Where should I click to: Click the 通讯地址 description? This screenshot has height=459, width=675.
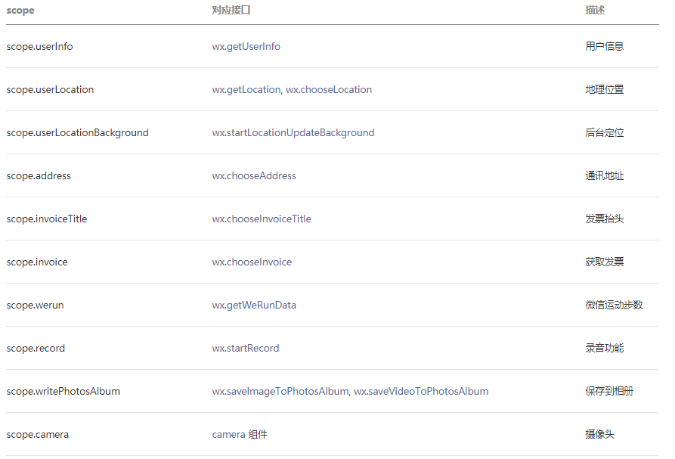click(x=605, y=175)
